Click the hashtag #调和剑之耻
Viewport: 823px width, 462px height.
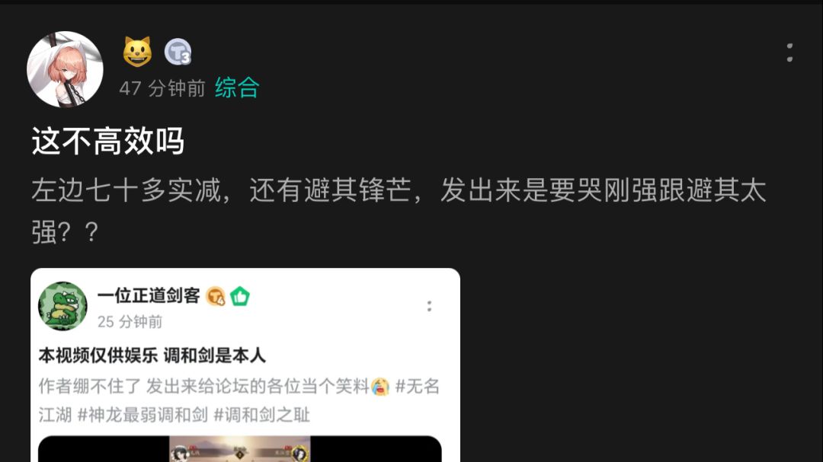click(x=262, y=415)
